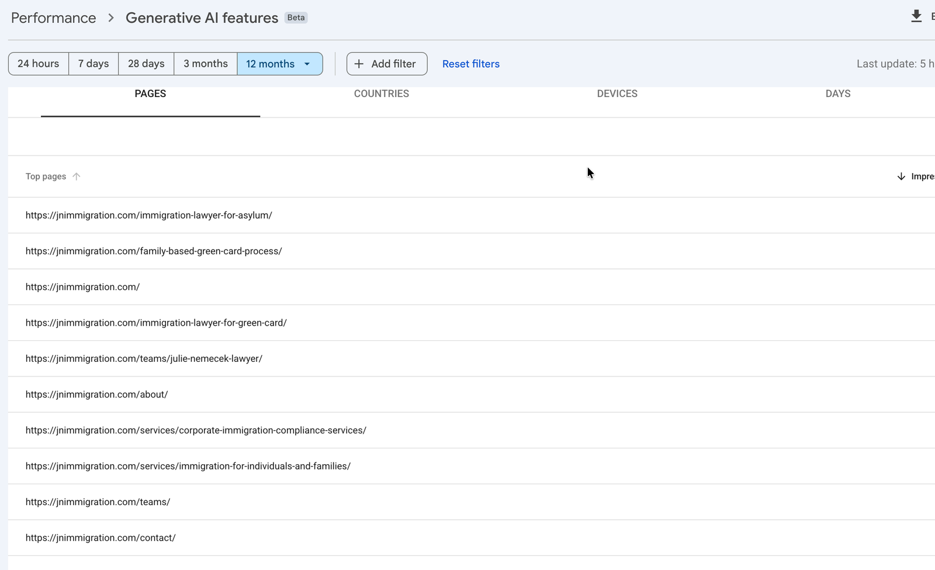This screenshot has width=935, height=570.
Task: Switch to the DAYS tab
Action: point(838,94)
